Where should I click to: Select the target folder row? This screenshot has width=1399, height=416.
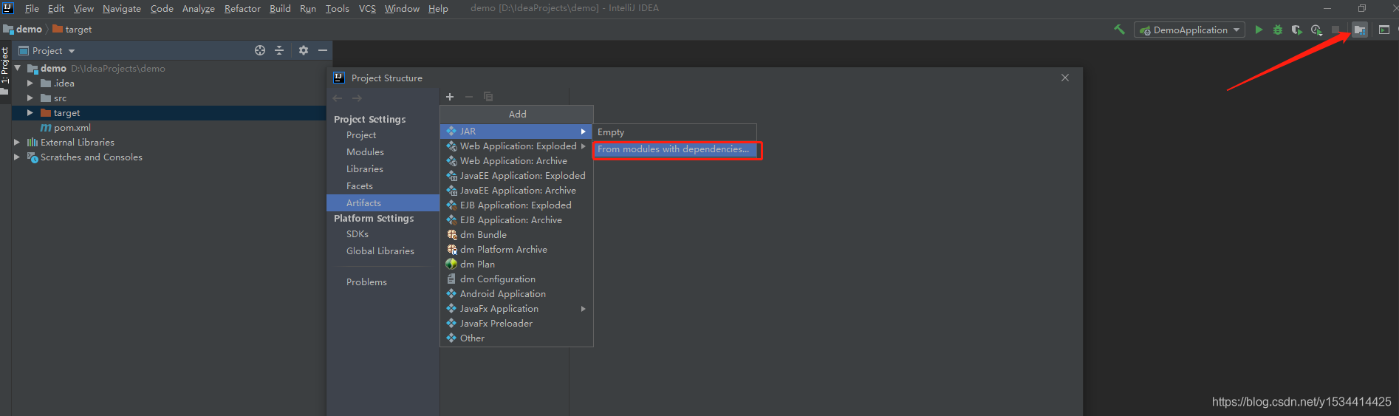click(x=169, y=113)
